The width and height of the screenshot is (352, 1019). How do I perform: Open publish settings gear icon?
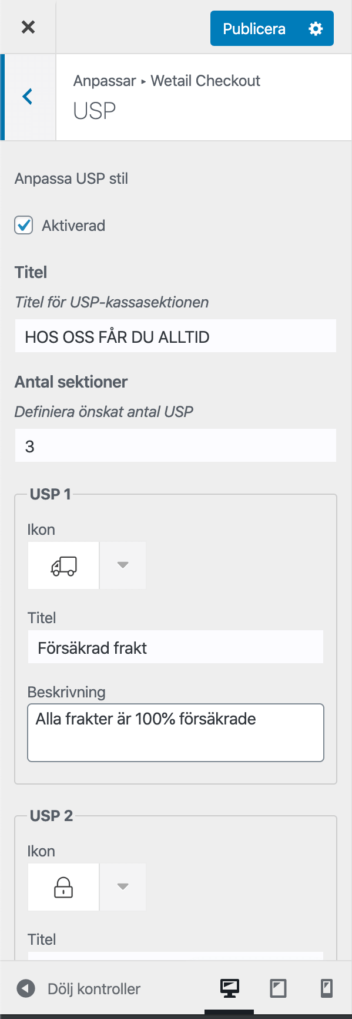point(316,28)
